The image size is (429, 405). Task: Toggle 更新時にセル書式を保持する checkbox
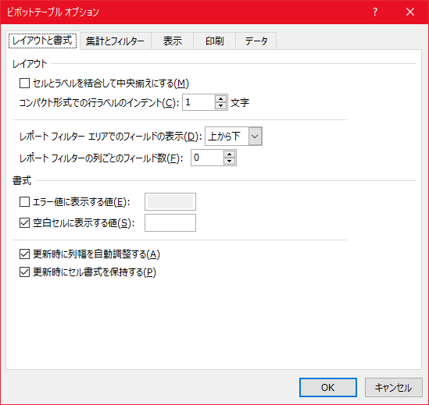coord(25,272)
